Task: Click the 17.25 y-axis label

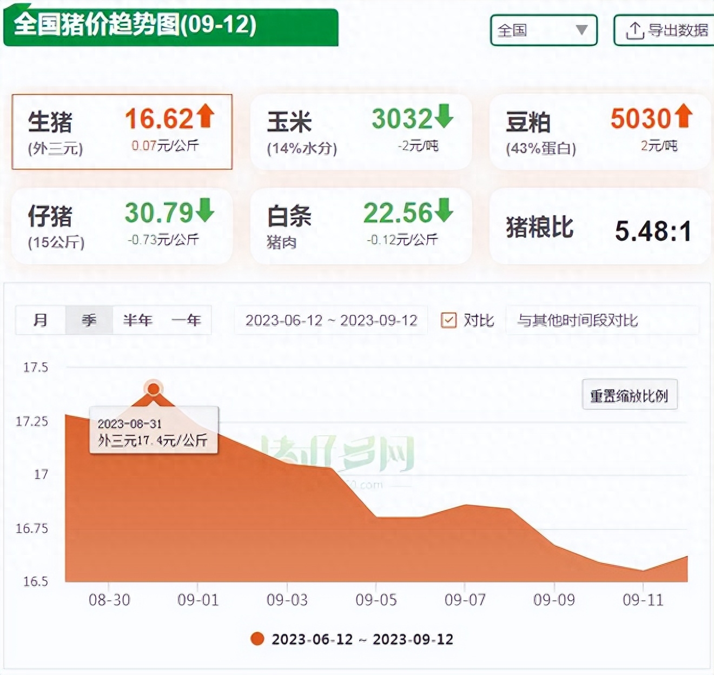Action: pyautogui.click(x=32, y=421)
